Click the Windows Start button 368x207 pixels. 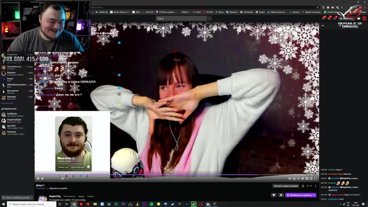tap(4, 204)
